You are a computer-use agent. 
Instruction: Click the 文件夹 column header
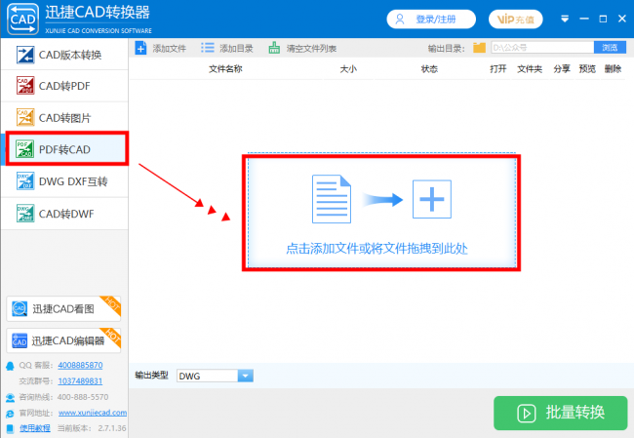pos(530,68)
